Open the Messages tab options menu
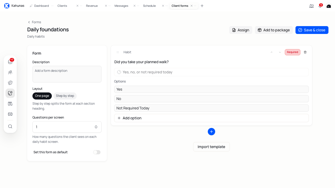 click(138, 6)
